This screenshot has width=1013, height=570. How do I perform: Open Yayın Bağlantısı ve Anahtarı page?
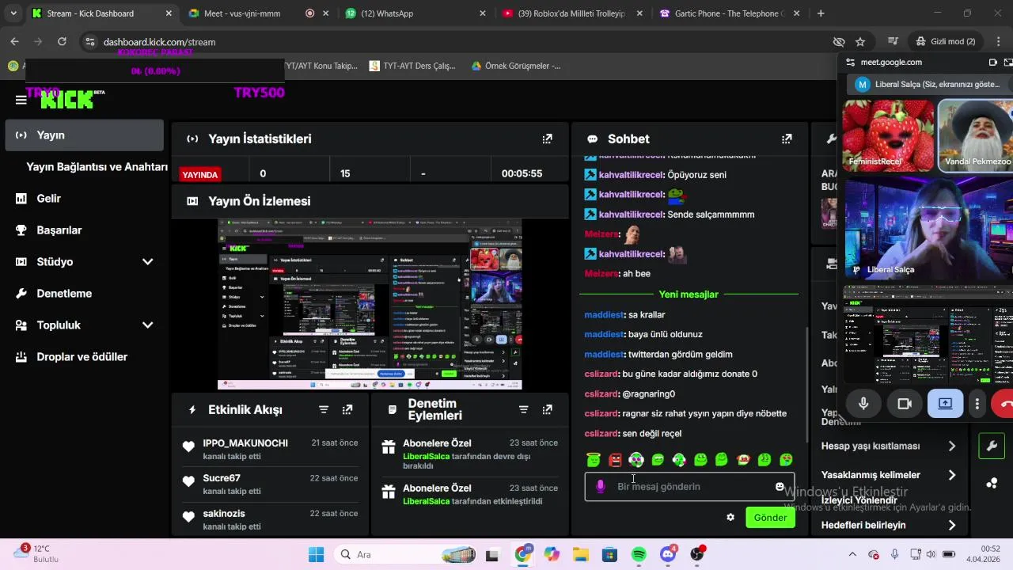click(97, 167)
